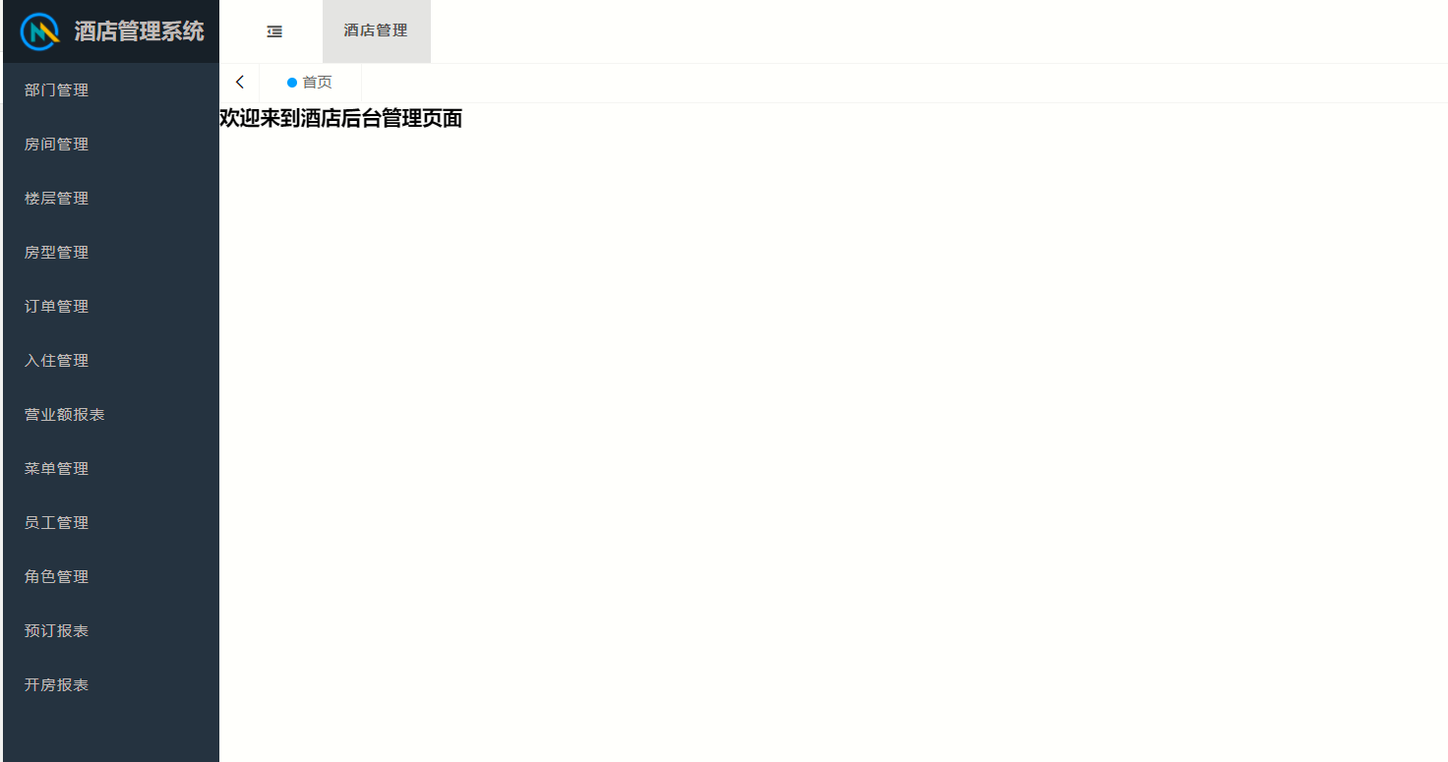1448x762 pixels.
Task: Open 部门管理 in the sidebar
Action: click(x=111, y=90)
